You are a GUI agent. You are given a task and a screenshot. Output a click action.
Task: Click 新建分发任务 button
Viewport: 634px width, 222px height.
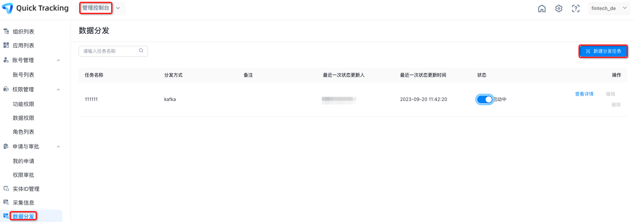tap(603, 51)
